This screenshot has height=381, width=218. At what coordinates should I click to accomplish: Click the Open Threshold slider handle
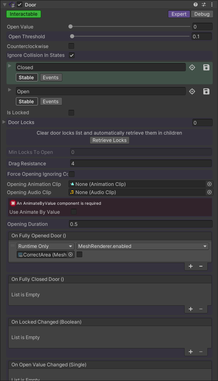pyautogui.click(x=72, y=37)
